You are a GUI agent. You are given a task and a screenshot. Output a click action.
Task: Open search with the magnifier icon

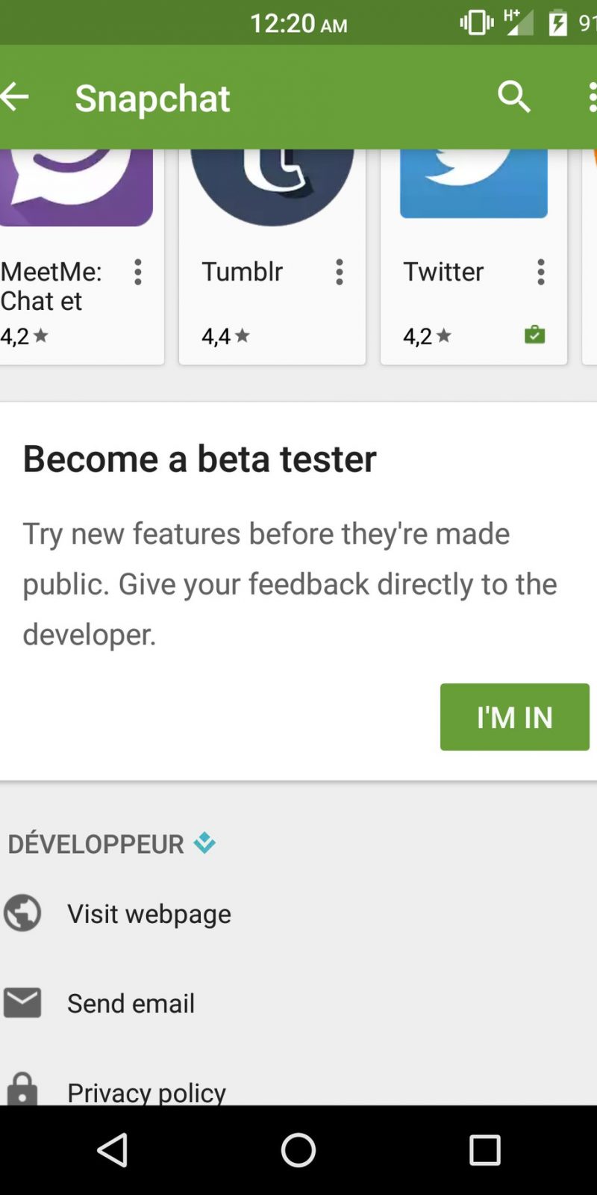[514, 97]
